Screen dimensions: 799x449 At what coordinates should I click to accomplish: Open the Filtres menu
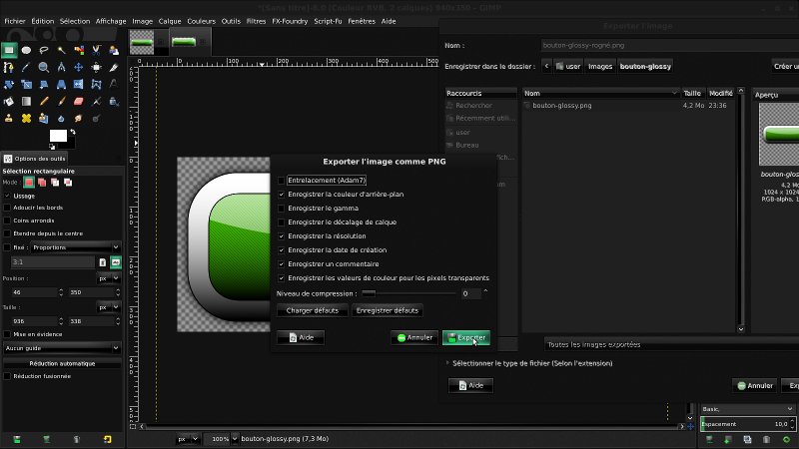pyautogui.click(x=256, y=21)
